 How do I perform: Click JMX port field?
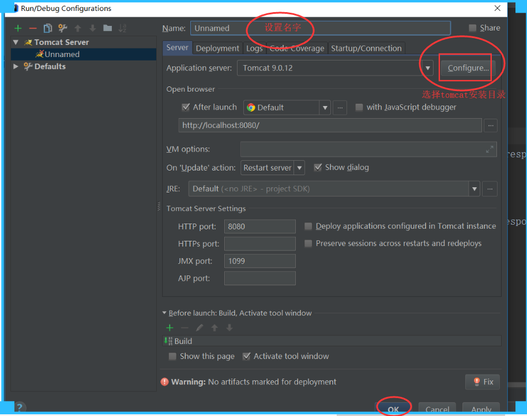click(260, 261)
